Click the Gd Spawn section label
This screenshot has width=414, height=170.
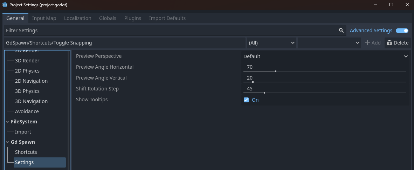point(23,142)
